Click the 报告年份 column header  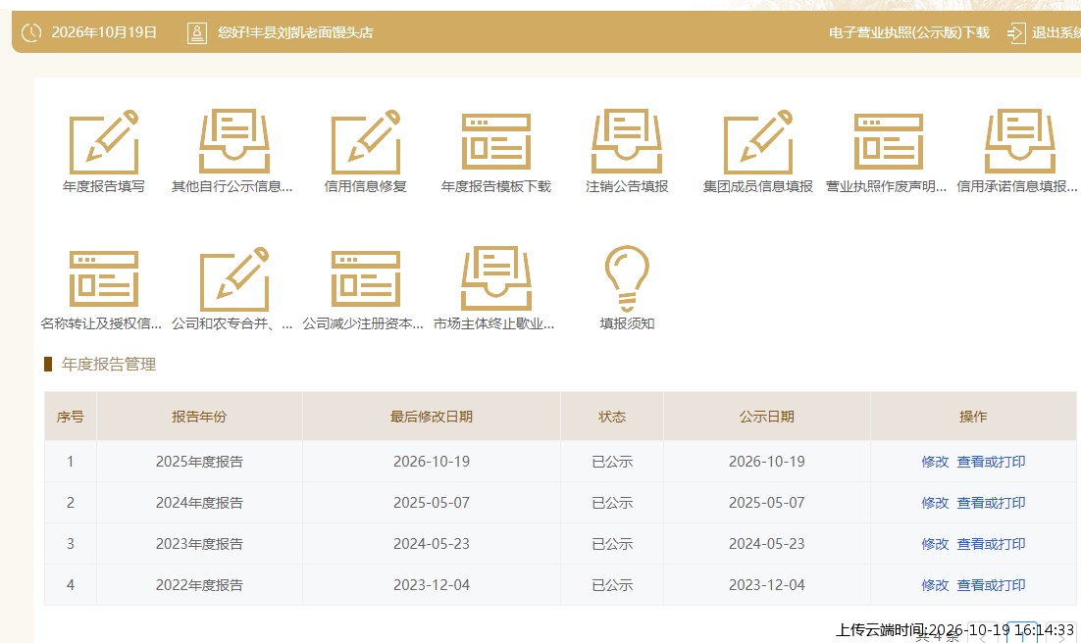point(199,417)
